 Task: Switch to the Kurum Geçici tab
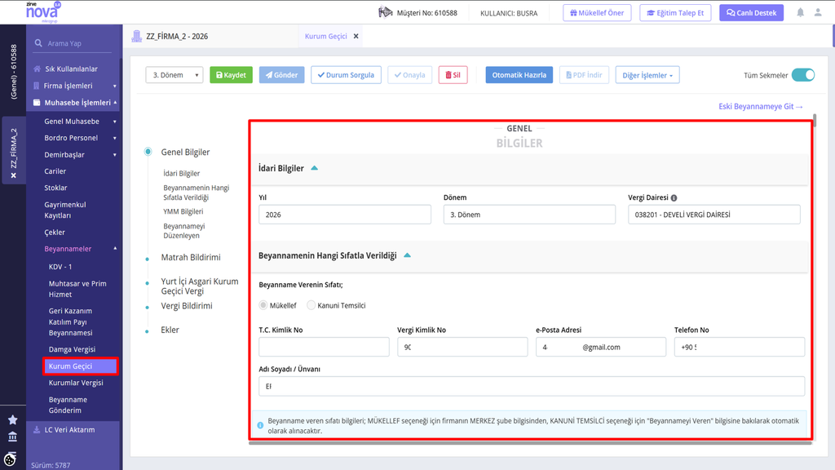coord(326,36)
